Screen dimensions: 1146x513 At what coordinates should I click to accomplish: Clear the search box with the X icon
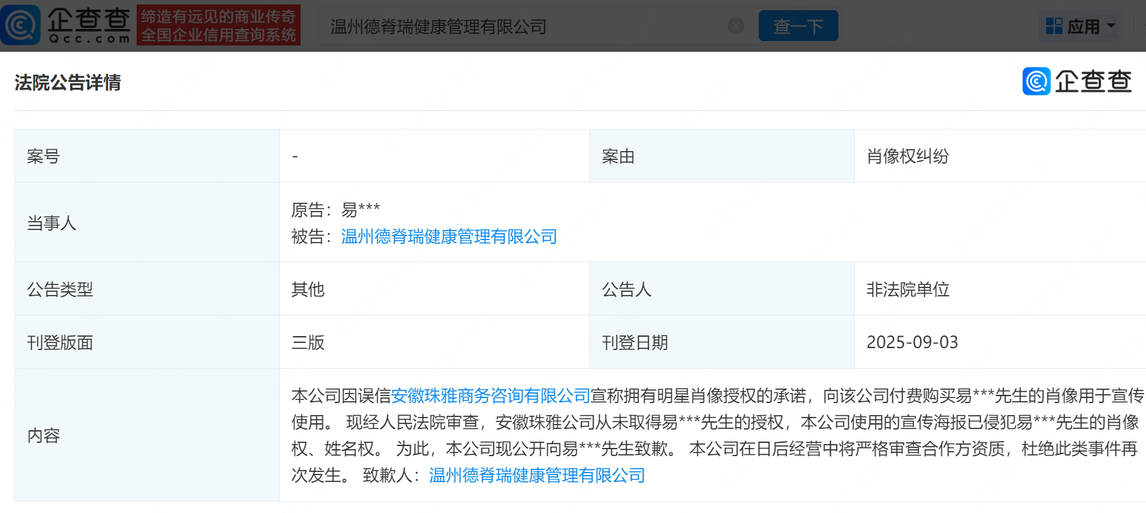click(x=735, y=26)
